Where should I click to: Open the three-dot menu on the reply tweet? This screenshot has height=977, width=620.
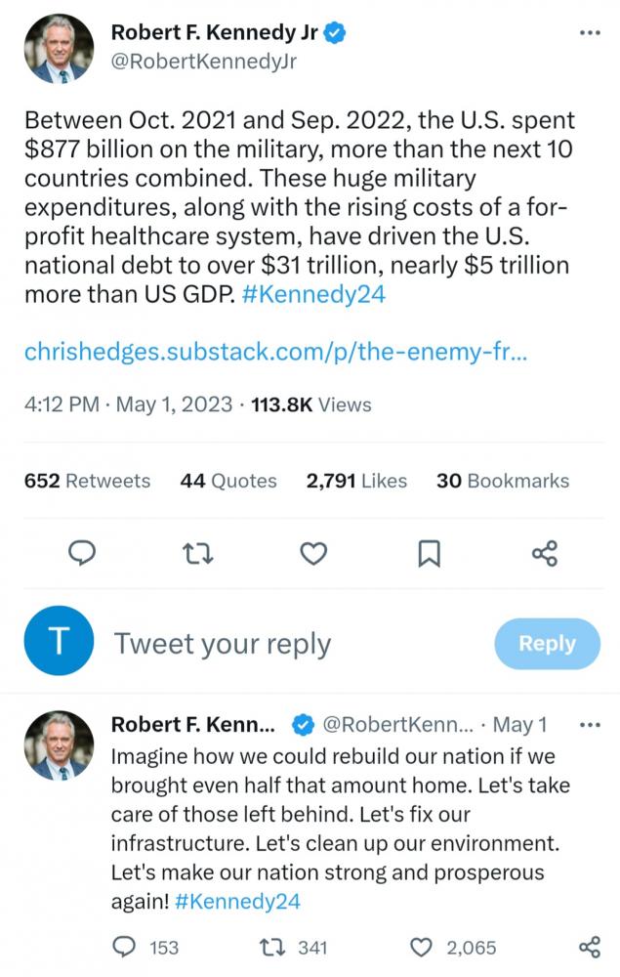[x=590, y=725]
